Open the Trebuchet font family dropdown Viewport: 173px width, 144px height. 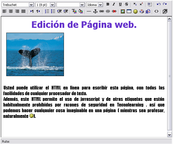coord(31,5)
